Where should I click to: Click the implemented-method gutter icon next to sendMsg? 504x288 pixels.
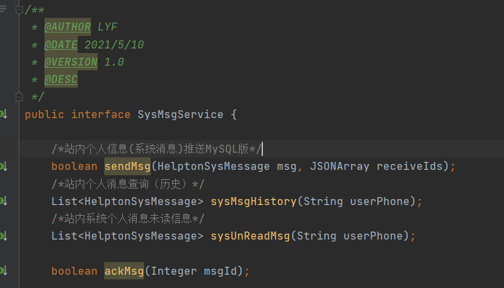pyautogui.click(x=3, y=167)
